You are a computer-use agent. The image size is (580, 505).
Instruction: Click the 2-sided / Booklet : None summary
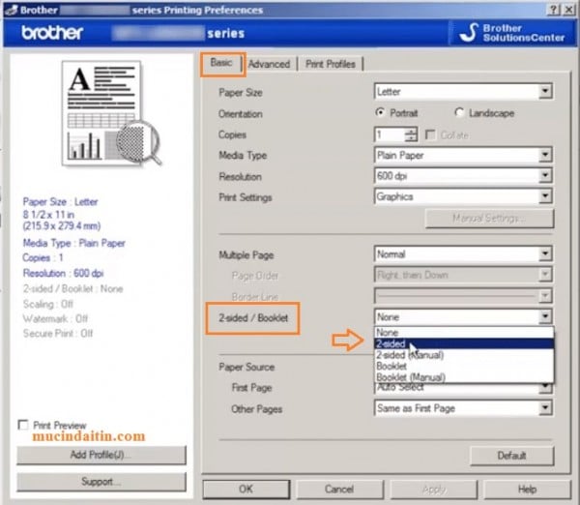[72, 289]
